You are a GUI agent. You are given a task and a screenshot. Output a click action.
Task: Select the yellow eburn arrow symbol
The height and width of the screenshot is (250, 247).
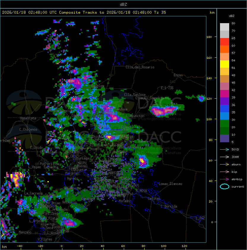(224, 164)
